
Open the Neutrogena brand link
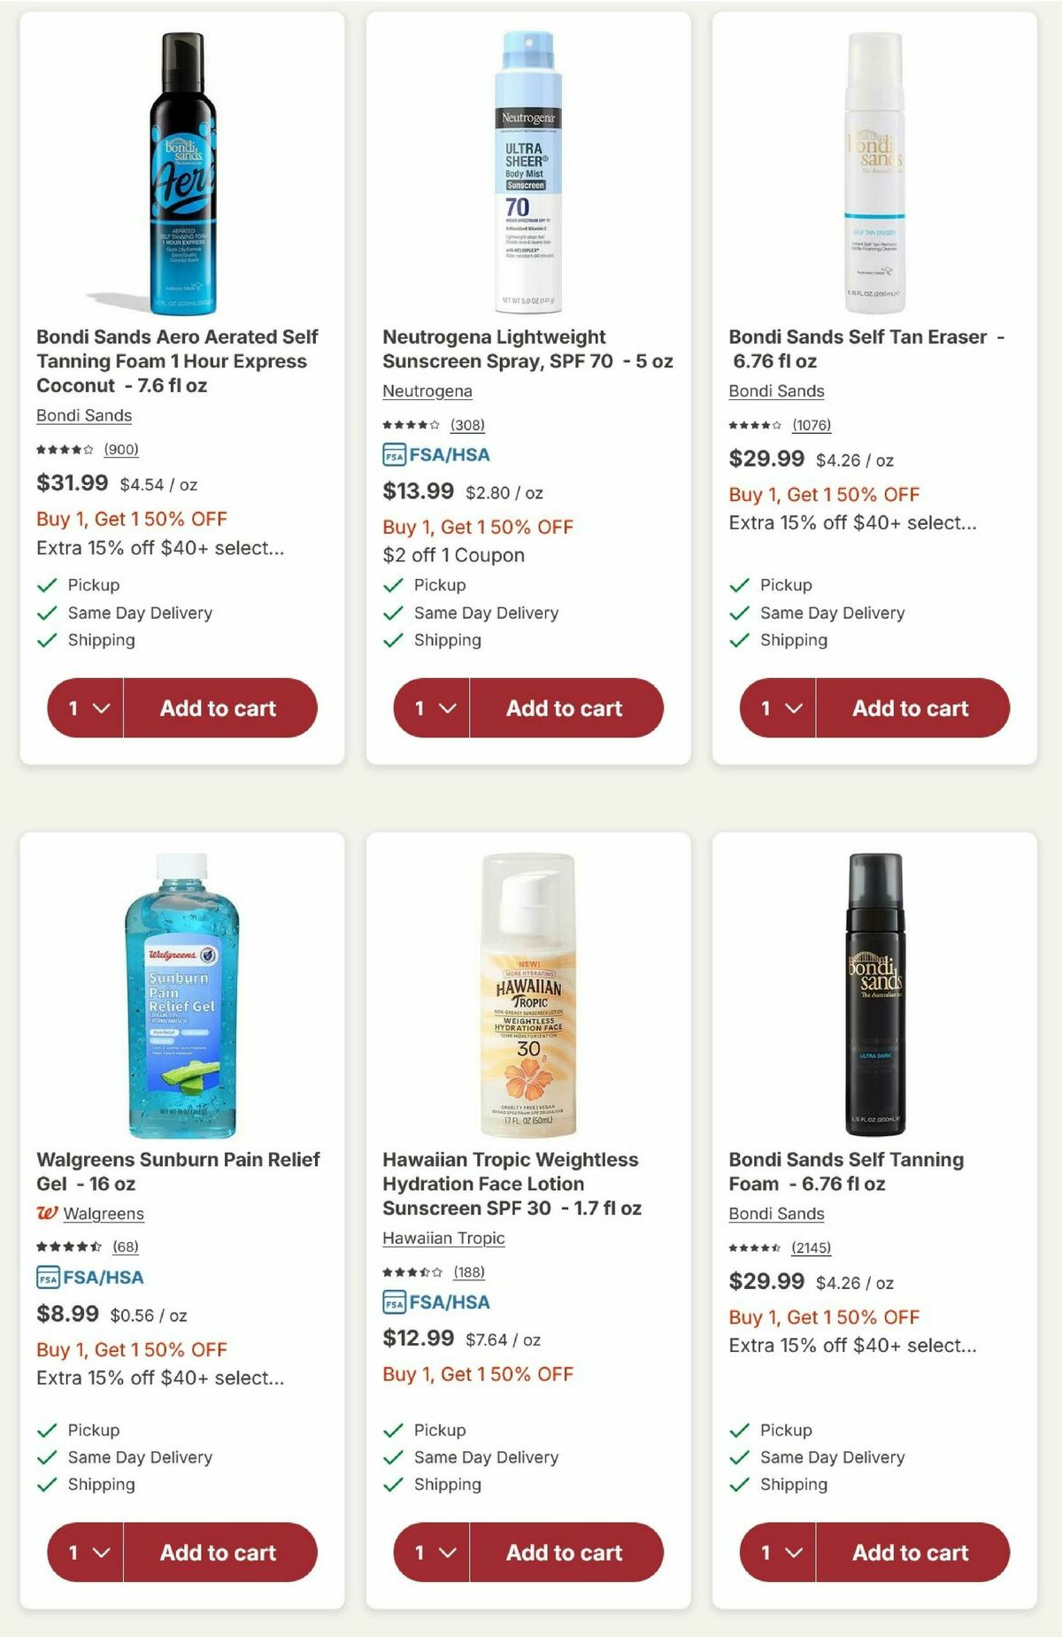[427, 391]
